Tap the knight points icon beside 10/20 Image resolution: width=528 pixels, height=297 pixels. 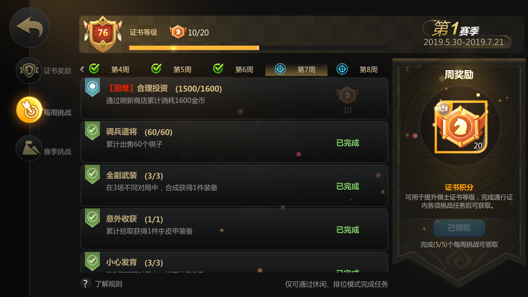[178, 32]
